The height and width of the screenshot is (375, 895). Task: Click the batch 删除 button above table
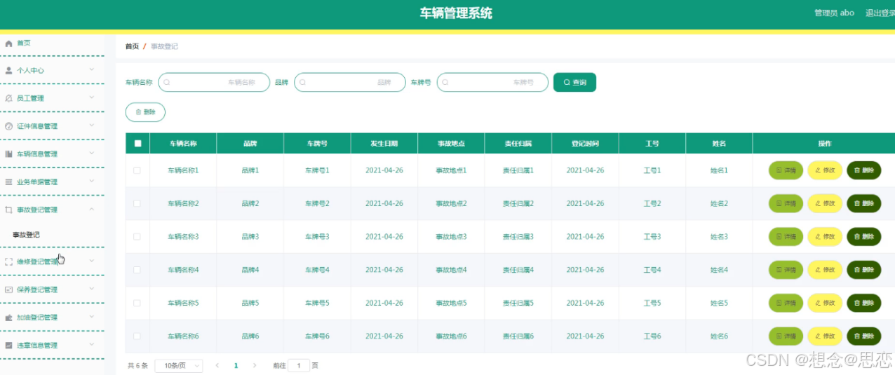point(145,112)
